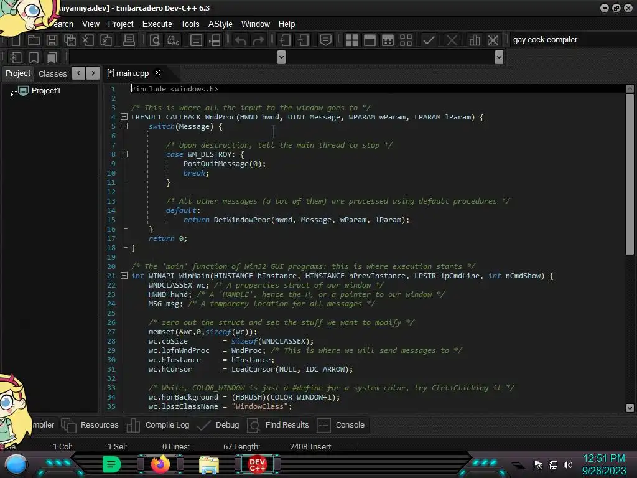The image size is (637, 478).
Task: Click the editor vertical scrollbar thumb
Action: pyautogui.click(x=630, y=174)
